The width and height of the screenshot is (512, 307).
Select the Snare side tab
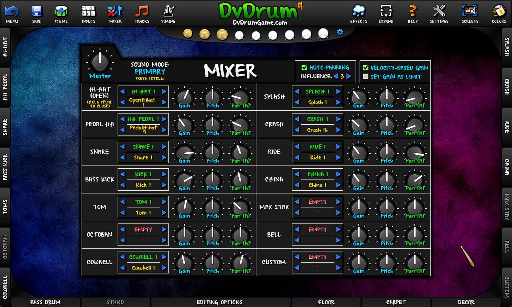(x=5, y=127)
